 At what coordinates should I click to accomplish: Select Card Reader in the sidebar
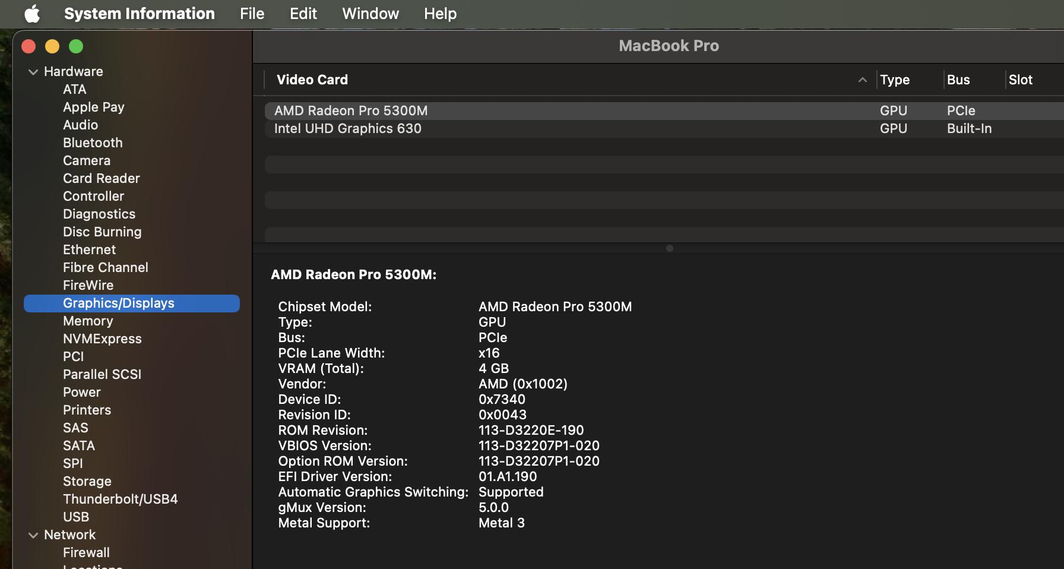[x=102, y=178]
